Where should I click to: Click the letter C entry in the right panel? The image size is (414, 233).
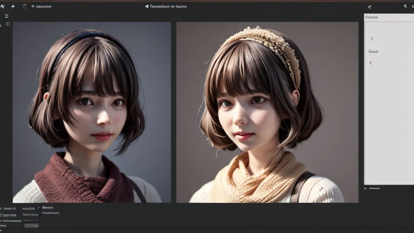pyautogui.click(x=371, y=63)
